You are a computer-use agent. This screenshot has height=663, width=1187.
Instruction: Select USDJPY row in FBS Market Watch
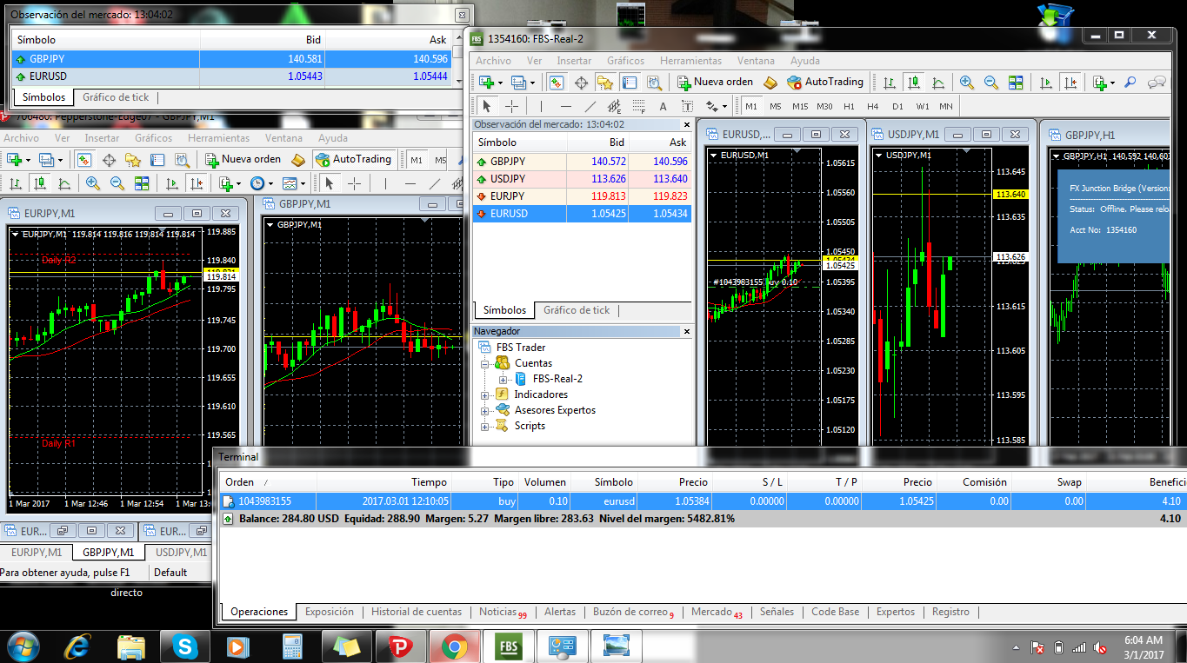tap(582, 179)
